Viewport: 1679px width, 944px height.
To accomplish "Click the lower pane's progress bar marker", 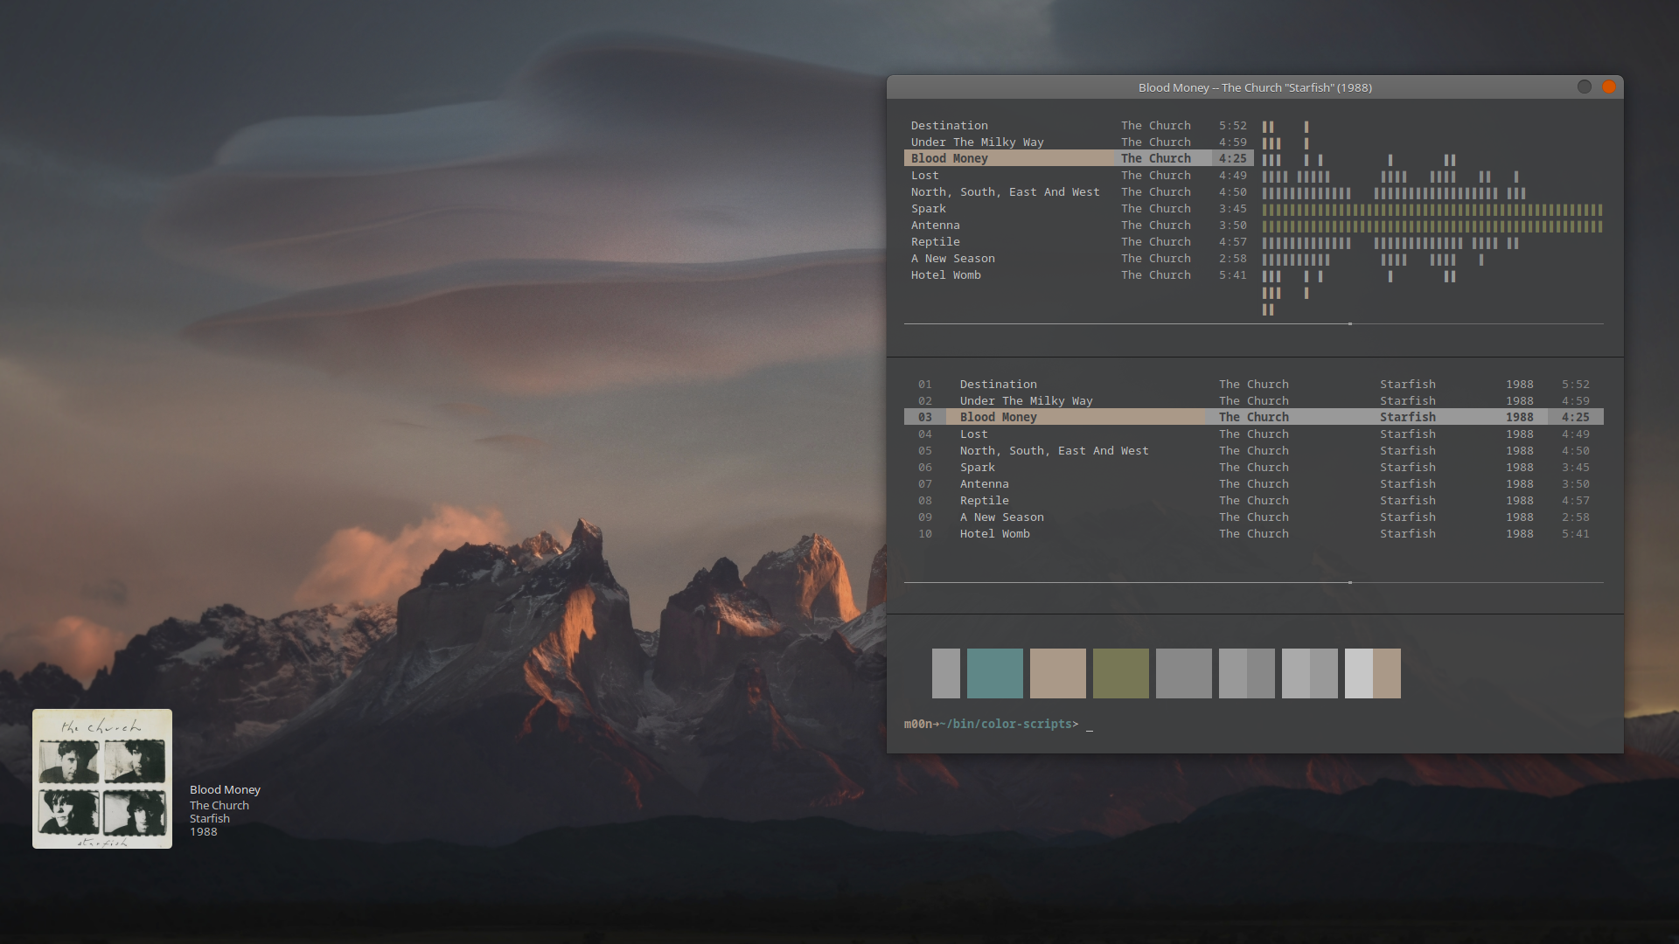I will [1350, 583].
